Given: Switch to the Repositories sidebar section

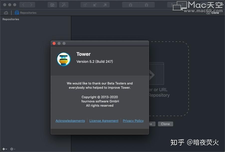Looking at the screenshot, I should coord(11,19).
